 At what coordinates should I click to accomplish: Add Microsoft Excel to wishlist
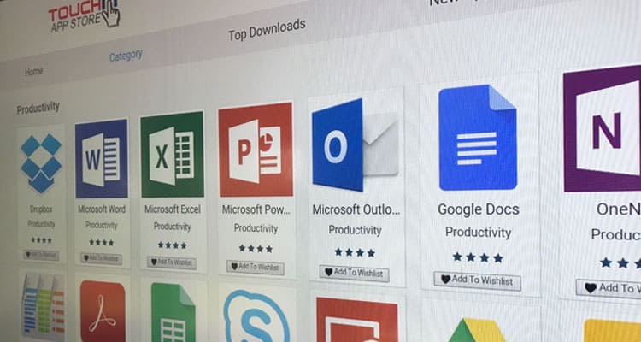point(171,262)
